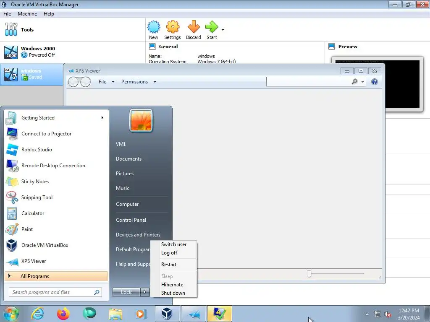Select the Windows 2000 virtual machine
Image resolution: width=430 pixels, height=322 pixels.
(x=72, y=52)
